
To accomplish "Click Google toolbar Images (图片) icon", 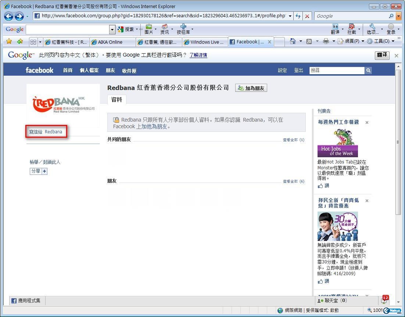I will (x=149, y=29).
